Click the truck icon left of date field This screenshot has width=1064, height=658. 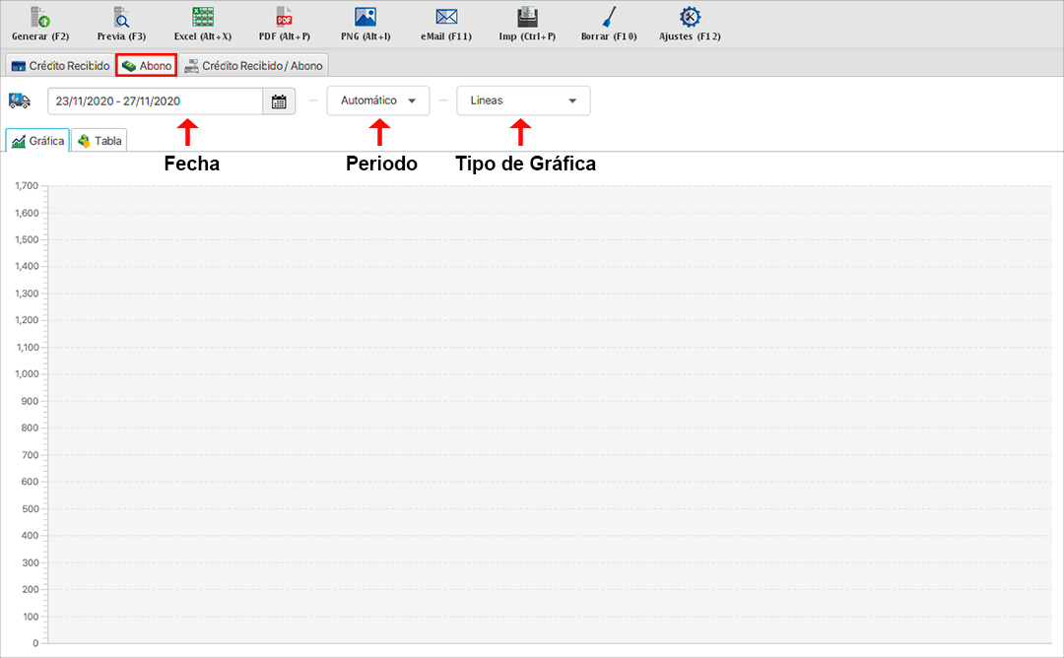point(20,100)
